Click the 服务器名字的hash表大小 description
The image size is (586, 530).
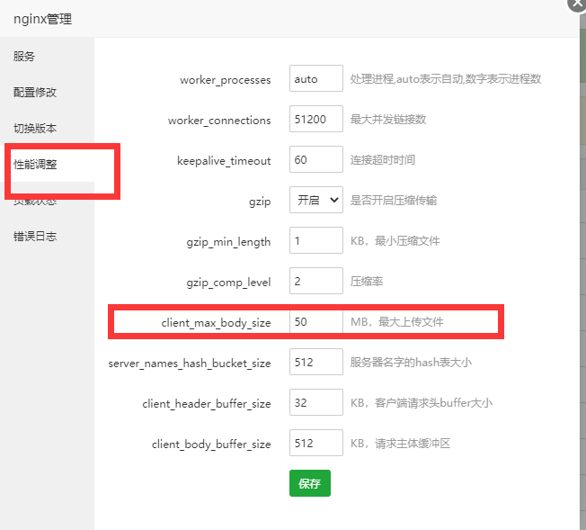pyautogui.click(x=411, y=362)
